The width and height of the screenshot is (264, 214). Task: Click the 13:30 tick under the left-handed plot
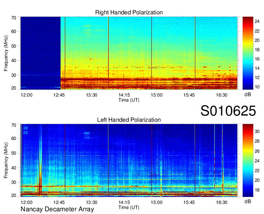[x=92, y=202]
